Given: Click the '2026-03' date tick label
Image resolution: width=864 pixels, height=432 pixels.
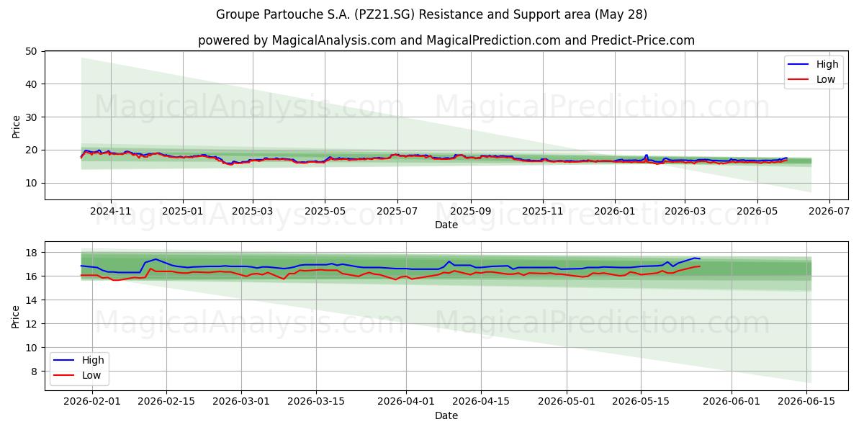Looking at the screenshot, I should pos(684,212).
